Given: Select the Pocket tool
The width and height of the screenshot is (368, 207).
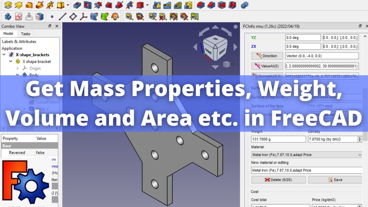Looking at the screenshot, I should coord(77,5).
